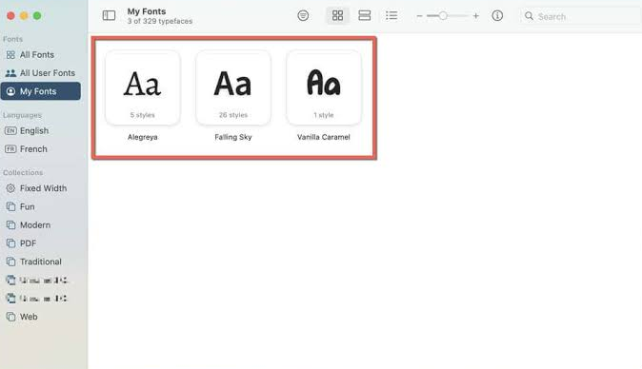Open the Web collection
Image resolution: width=642 pixels, height=369 pixels.
41,317
